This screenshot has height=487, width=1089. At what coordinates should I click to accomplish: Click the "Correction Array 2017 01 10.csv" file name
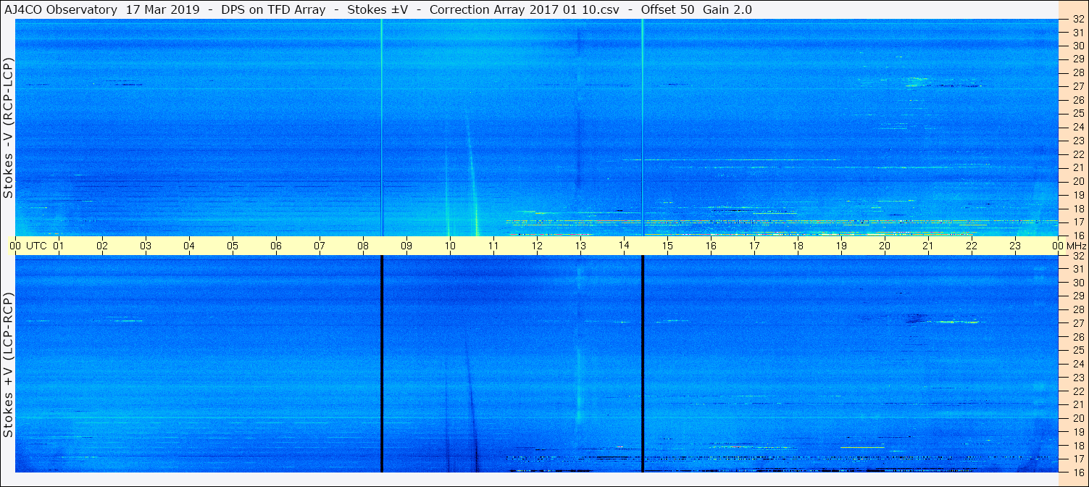point(525,10)
